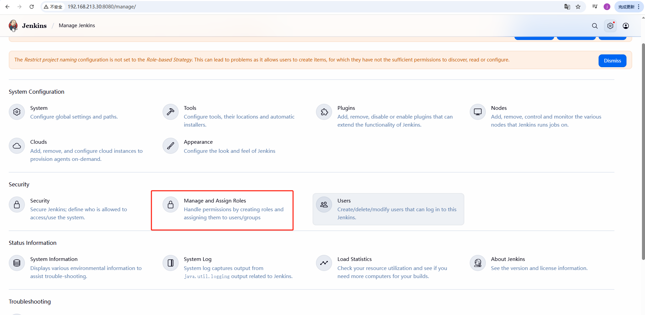Open the browser three-dot menu

tap(639, 7)
